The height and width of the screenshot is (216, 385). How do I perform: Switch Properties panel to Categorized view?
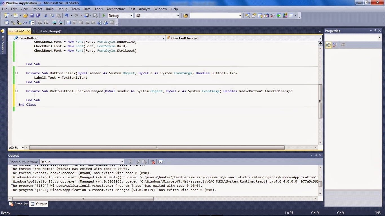[x=328, y=44]
